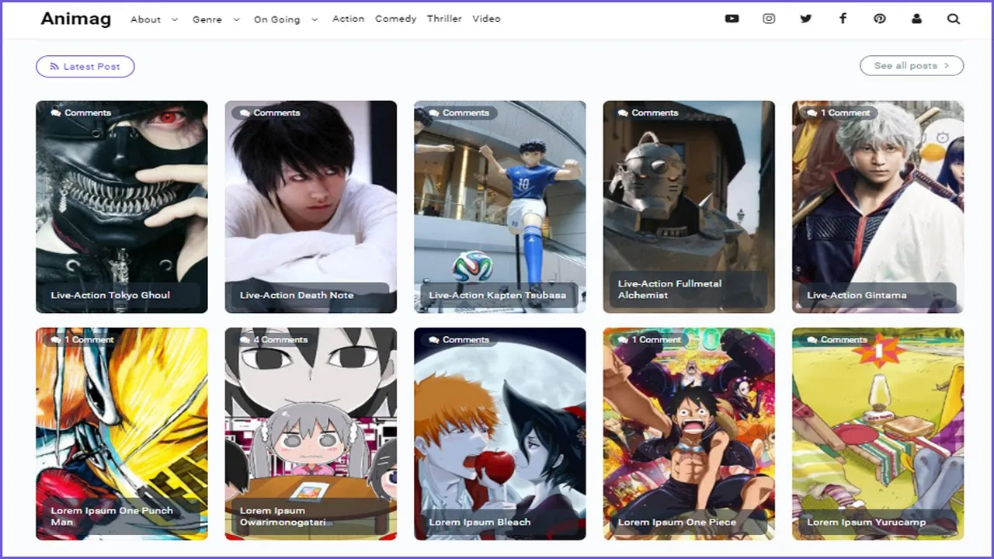Expand the About menu chevron
Image resolution: width=994 pixels, height=559 pixels.
coord(175,19)
